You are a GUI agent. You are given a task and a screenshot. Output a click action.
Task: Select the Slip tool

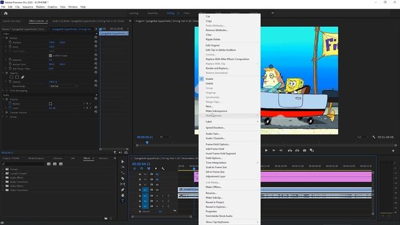click(x=122, y=184)
